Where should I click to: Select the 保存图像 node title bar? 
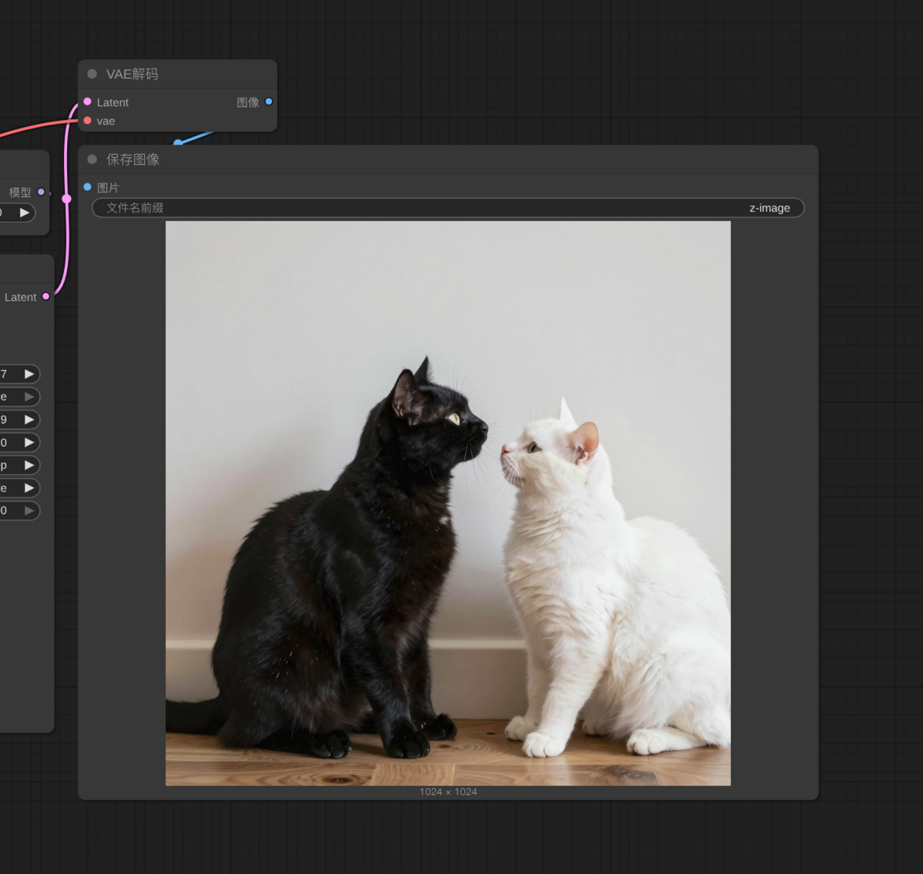(448, 159)
